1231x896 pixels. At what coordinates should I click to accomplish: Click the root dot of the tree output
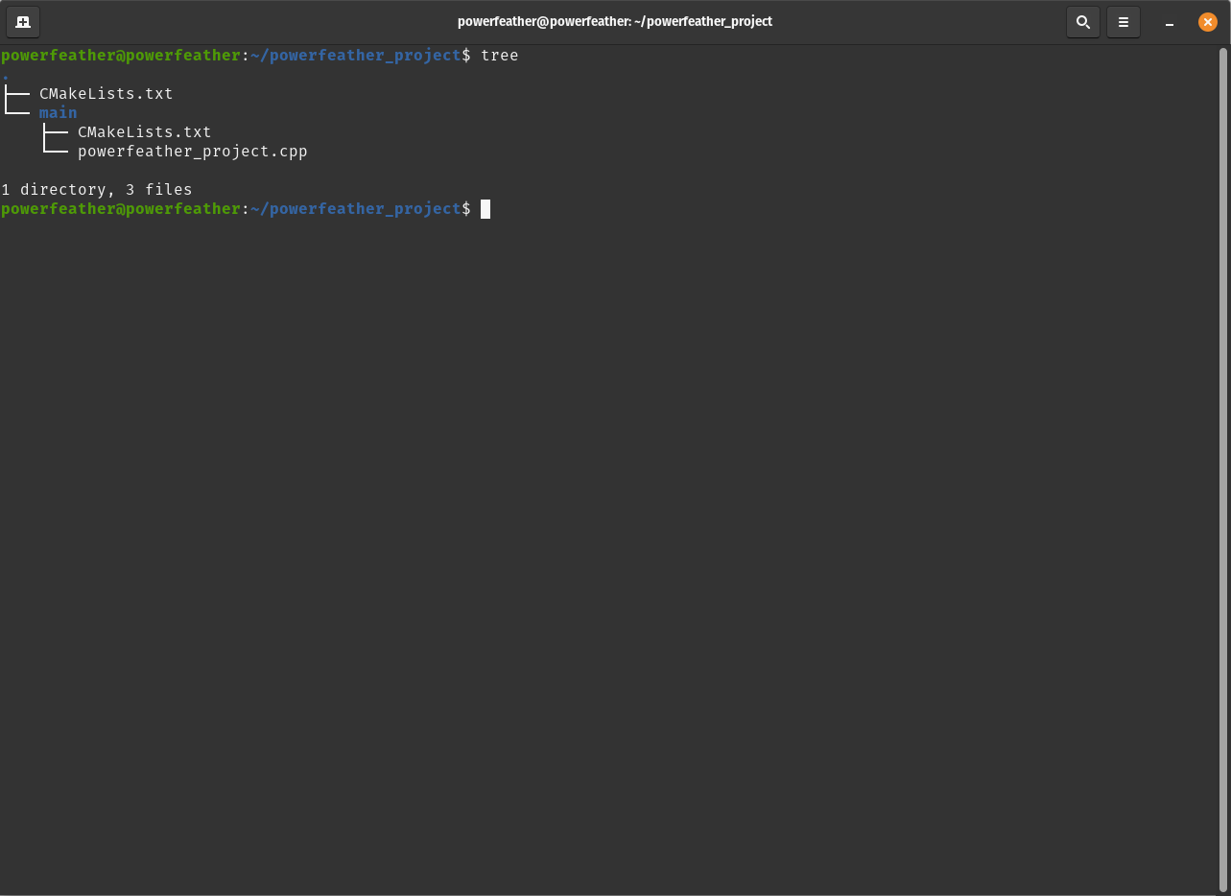5,74
